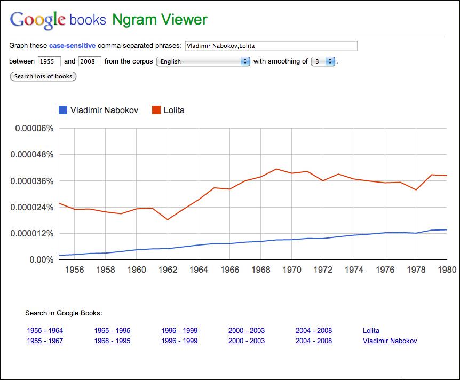Open the 2000 - 2003 top link

247,330
